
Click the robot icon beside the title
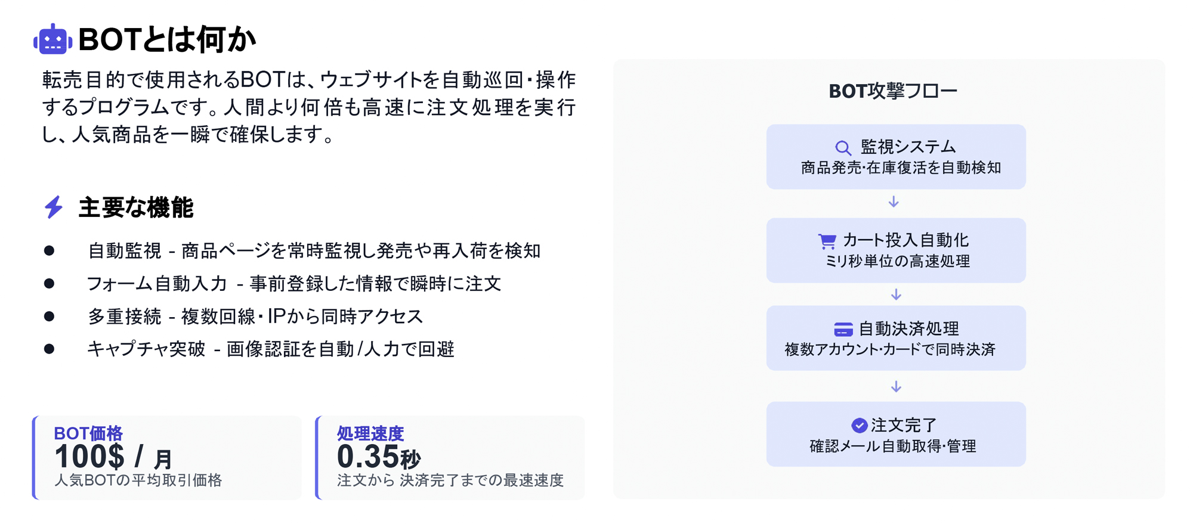52,40
